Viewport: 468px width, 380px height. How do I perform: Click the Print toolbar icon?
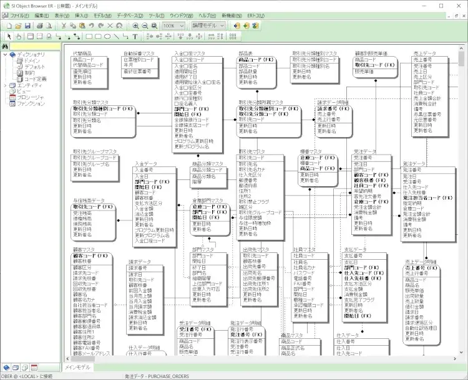[39, 26]
